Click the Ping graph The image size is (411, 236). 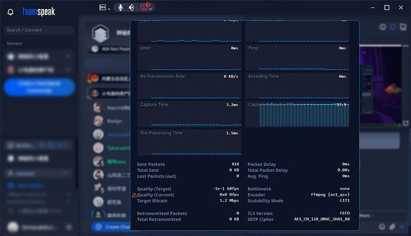pyautogui.click(x=297, y=58)
